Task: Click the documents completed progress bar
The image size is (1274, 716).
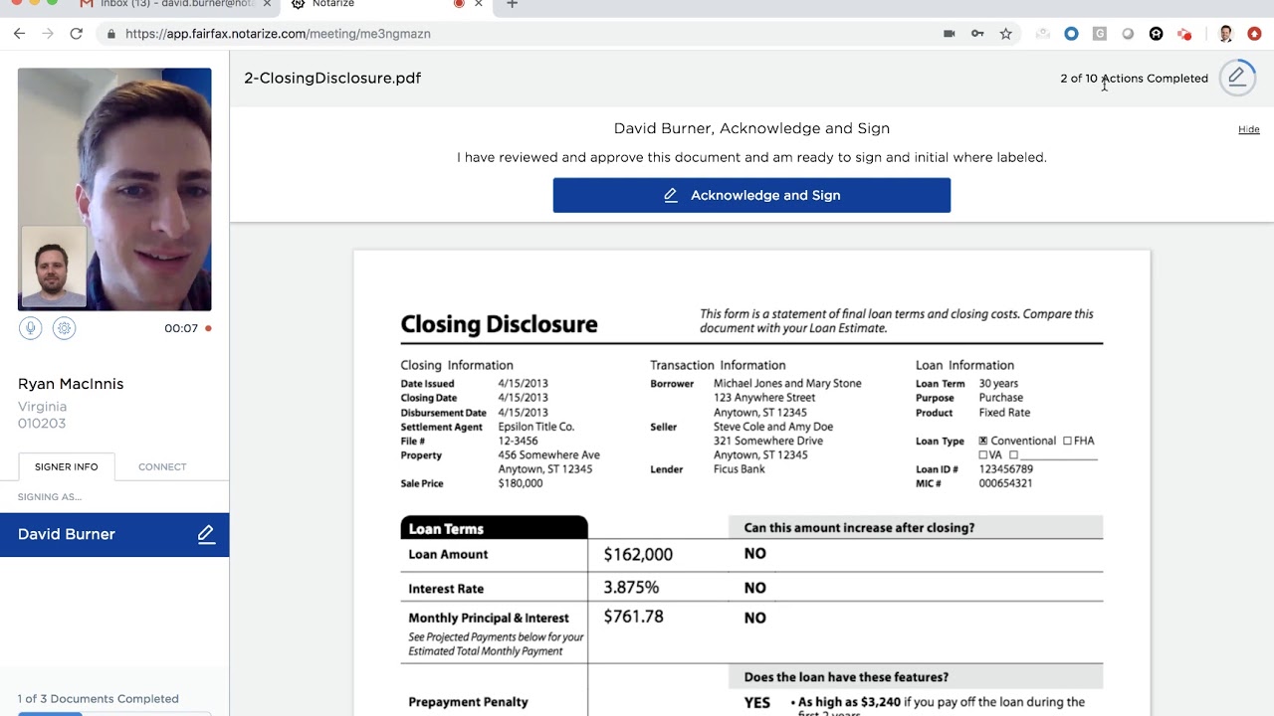Action: pyautogui.click(x=114, y=713)
